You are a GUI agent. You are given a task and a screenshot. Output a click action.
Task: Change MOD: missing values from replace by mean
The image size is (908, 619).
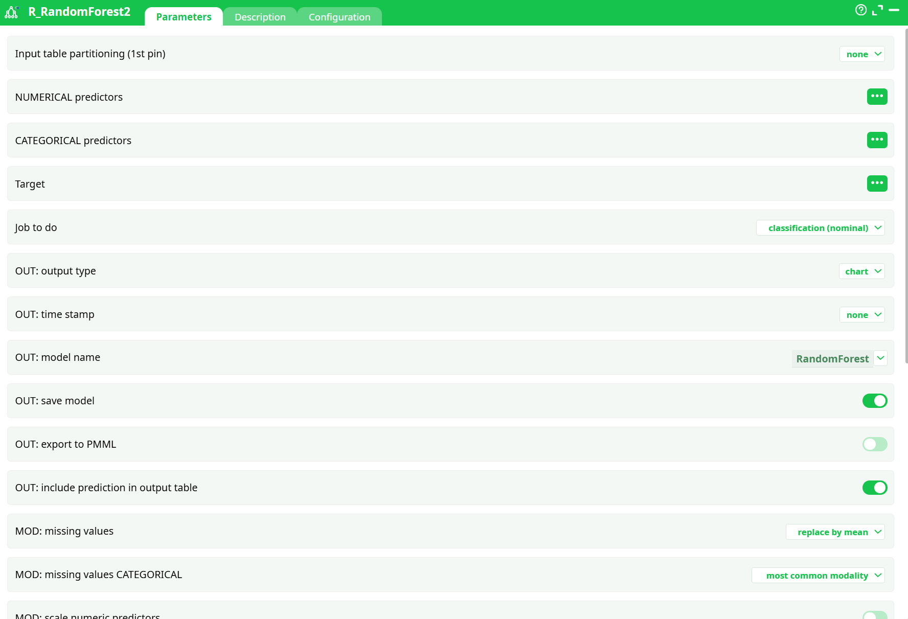(835, 532)
